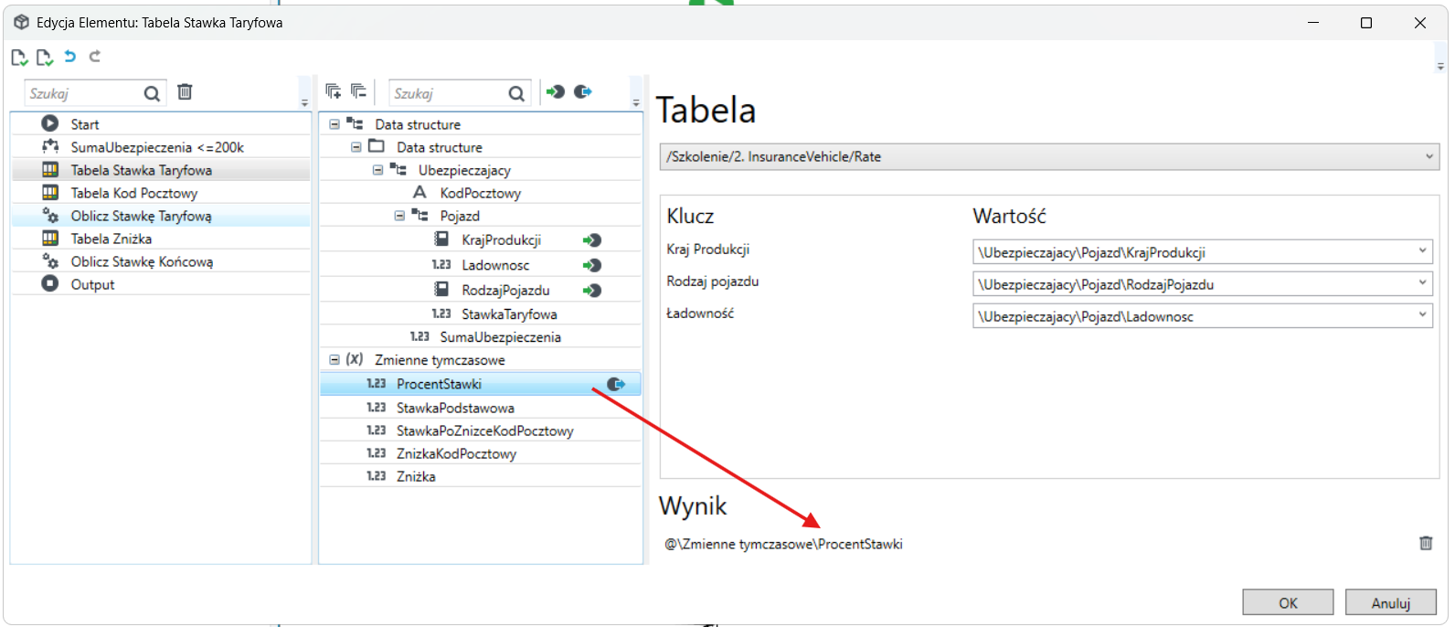Image resolution: width=1455 pixels, height=627 pixels.
Task: Click the blue output arrow toolbar icon
Action: click(583, 91)
